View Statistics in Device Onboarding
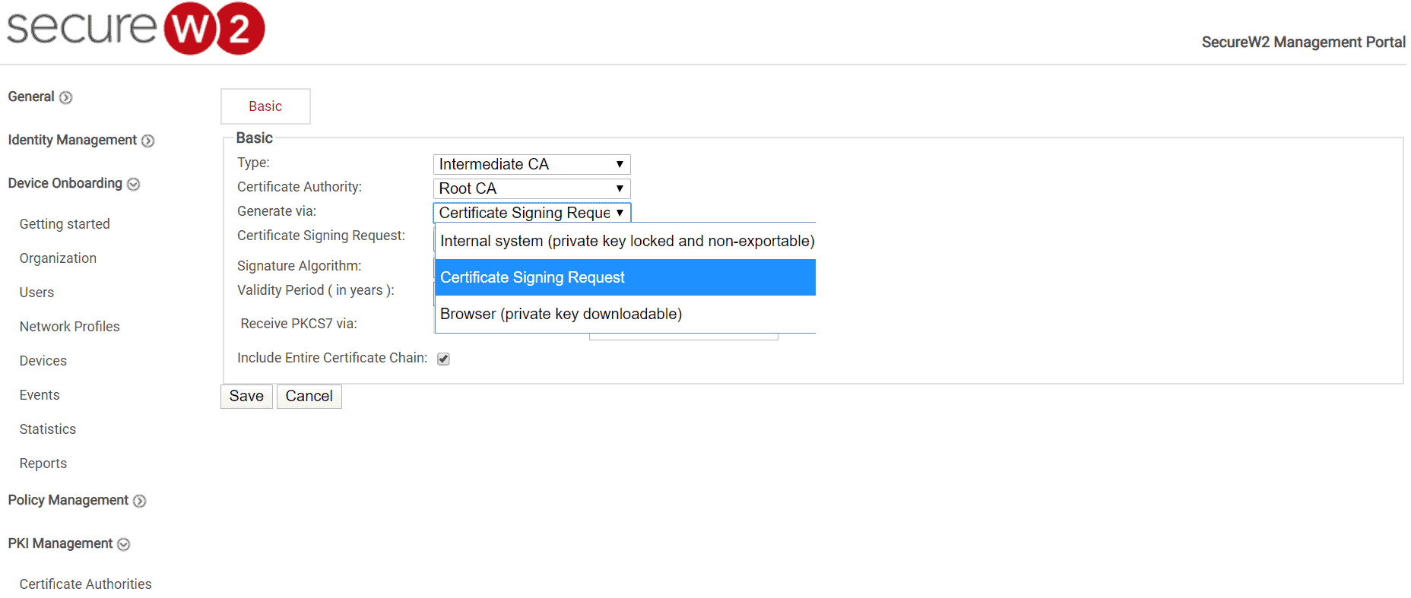This screenshot has height=598, width=1411. pyautogui.click(x=48, y=429)
